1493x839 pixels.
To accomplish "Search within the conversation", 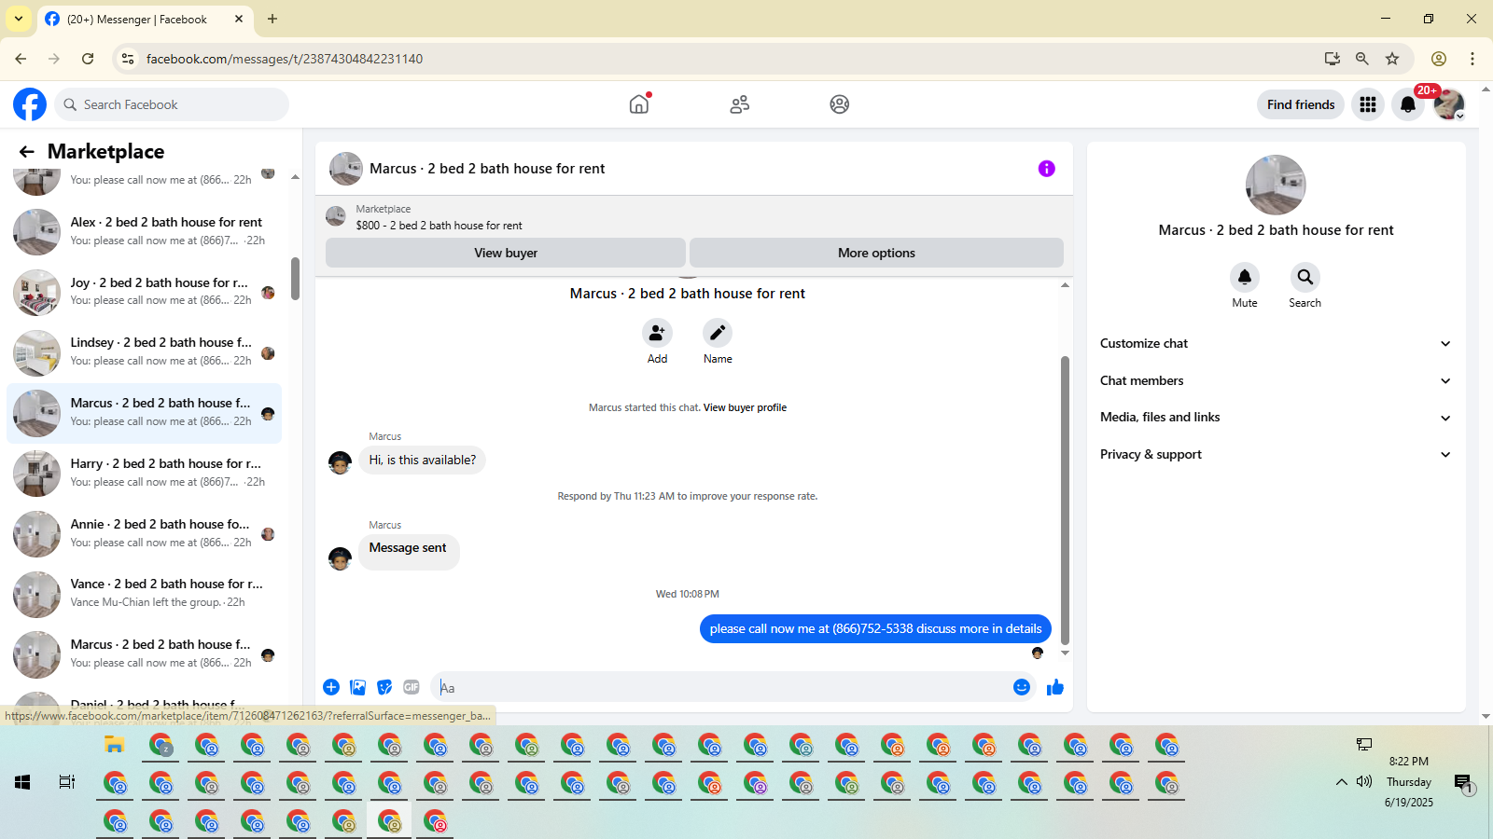I will tap(1305, 277).
